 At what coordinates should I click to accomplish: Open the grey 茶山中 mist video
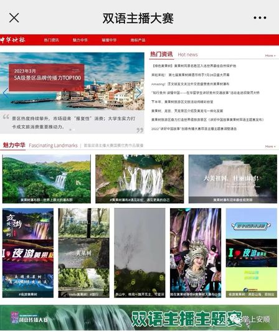[x=139, y=253]
